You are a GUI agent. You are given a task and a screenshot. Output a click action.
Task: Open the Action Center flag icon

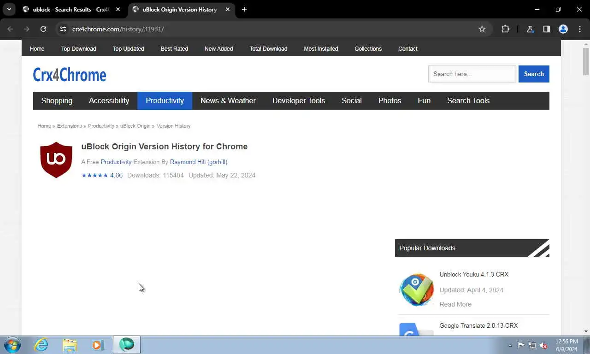pyautogui.click(x=521, y=345)
